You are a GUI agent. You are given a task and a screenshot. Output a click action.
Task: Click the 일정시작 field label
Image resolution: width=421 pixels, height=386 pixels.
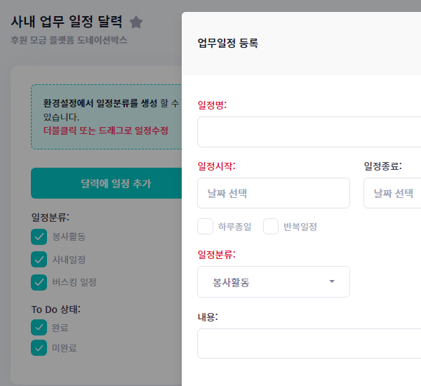[216, 166]
